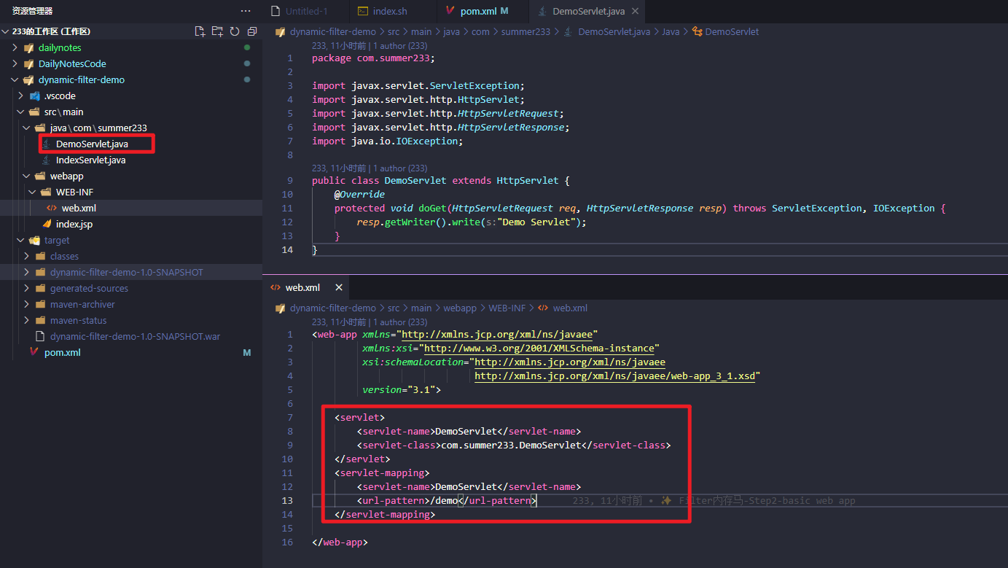Switch to the index.sh tab
Screen dimensions: 1008x568
(x=390, y=12)
